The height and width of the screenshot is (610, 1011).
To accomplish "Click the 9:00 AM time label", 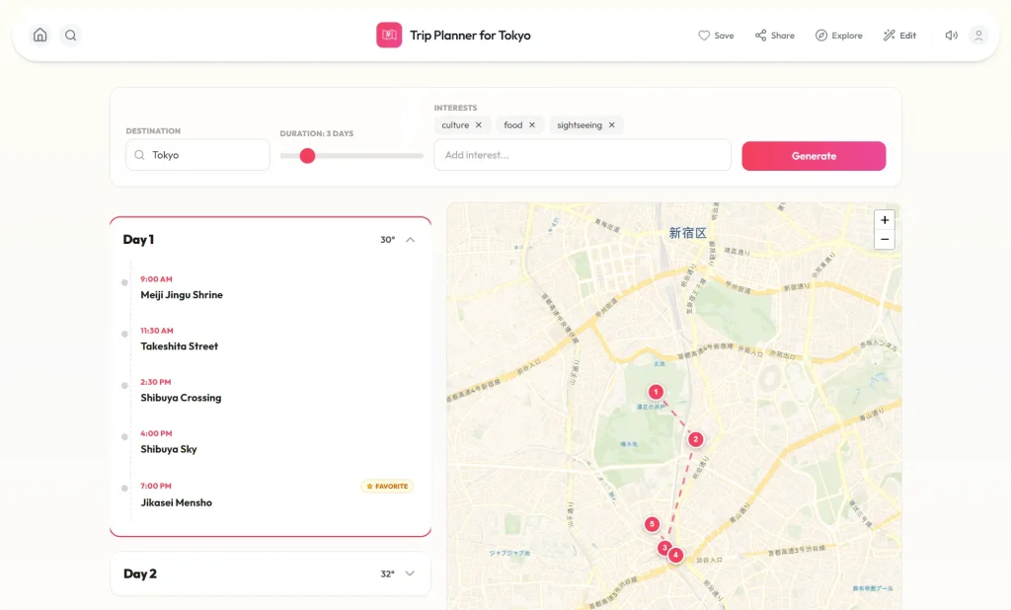I will point(156,279).
